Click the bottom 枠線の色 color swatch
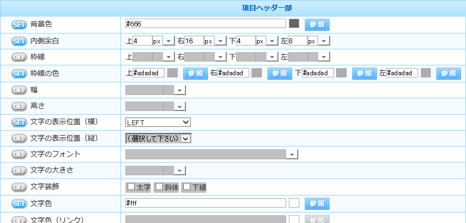The width and height of the screenshot is (466, 223). (341, 73)
